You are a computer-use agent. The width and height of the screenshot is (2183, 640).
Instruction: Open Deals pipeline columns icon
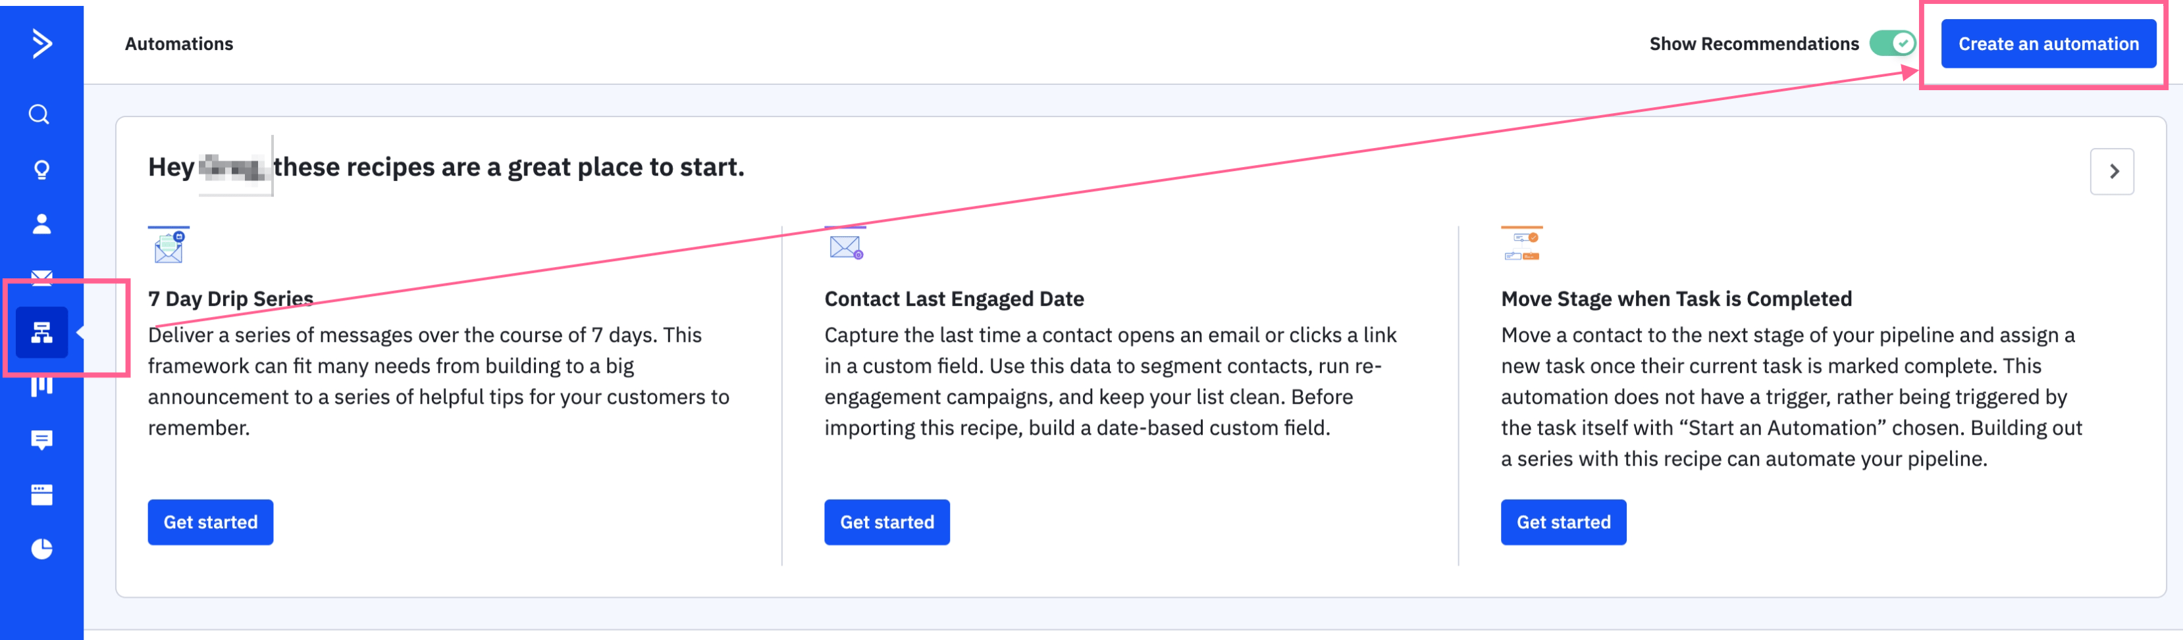pos(41,387)
